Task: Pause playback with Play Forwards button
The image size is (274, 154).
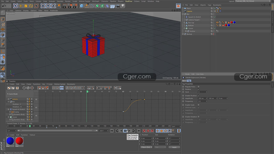Action: pos(125,131)
